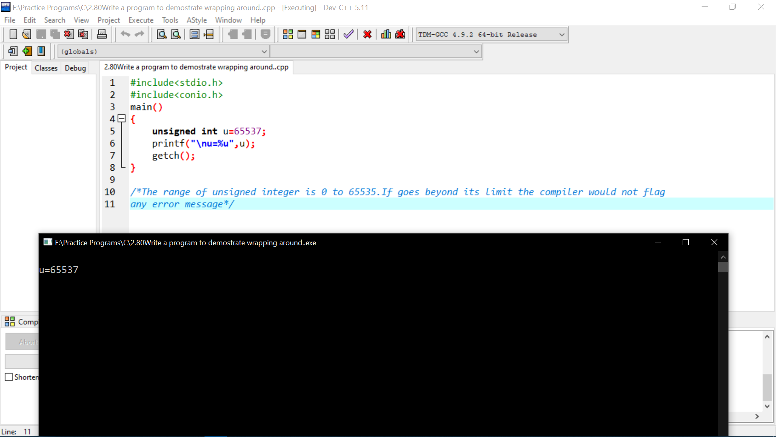The width and height of the screenshot is (776, 437).
Task: Collapse the code fold at line 4
Action: tap(121, 119)
